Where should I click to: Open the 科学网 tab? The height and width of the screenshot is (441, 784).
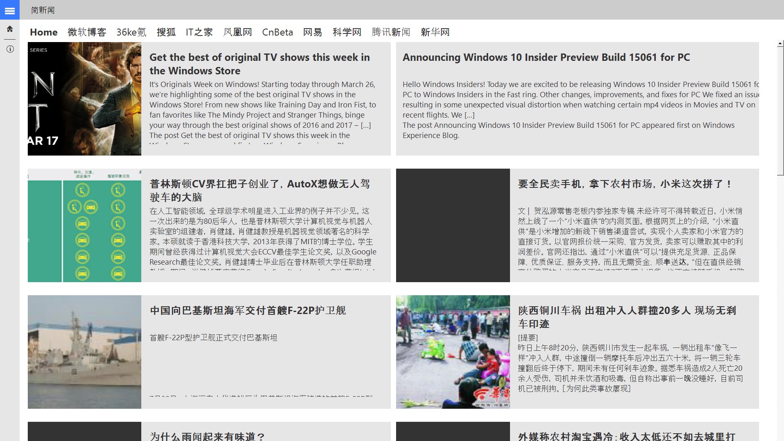point(347,32)
